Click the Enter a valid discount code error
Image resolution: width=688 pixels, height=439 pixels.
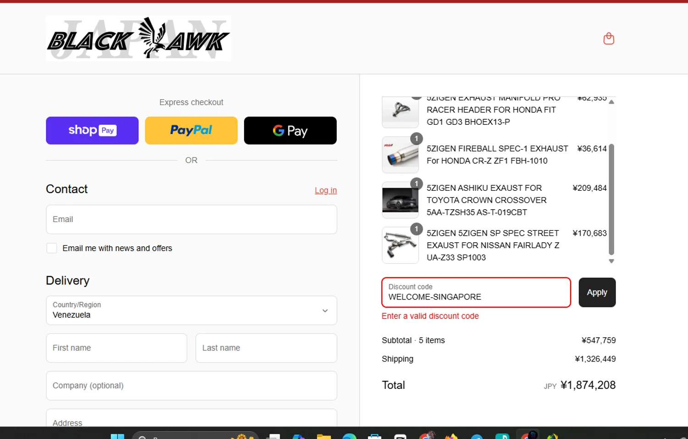430,316
